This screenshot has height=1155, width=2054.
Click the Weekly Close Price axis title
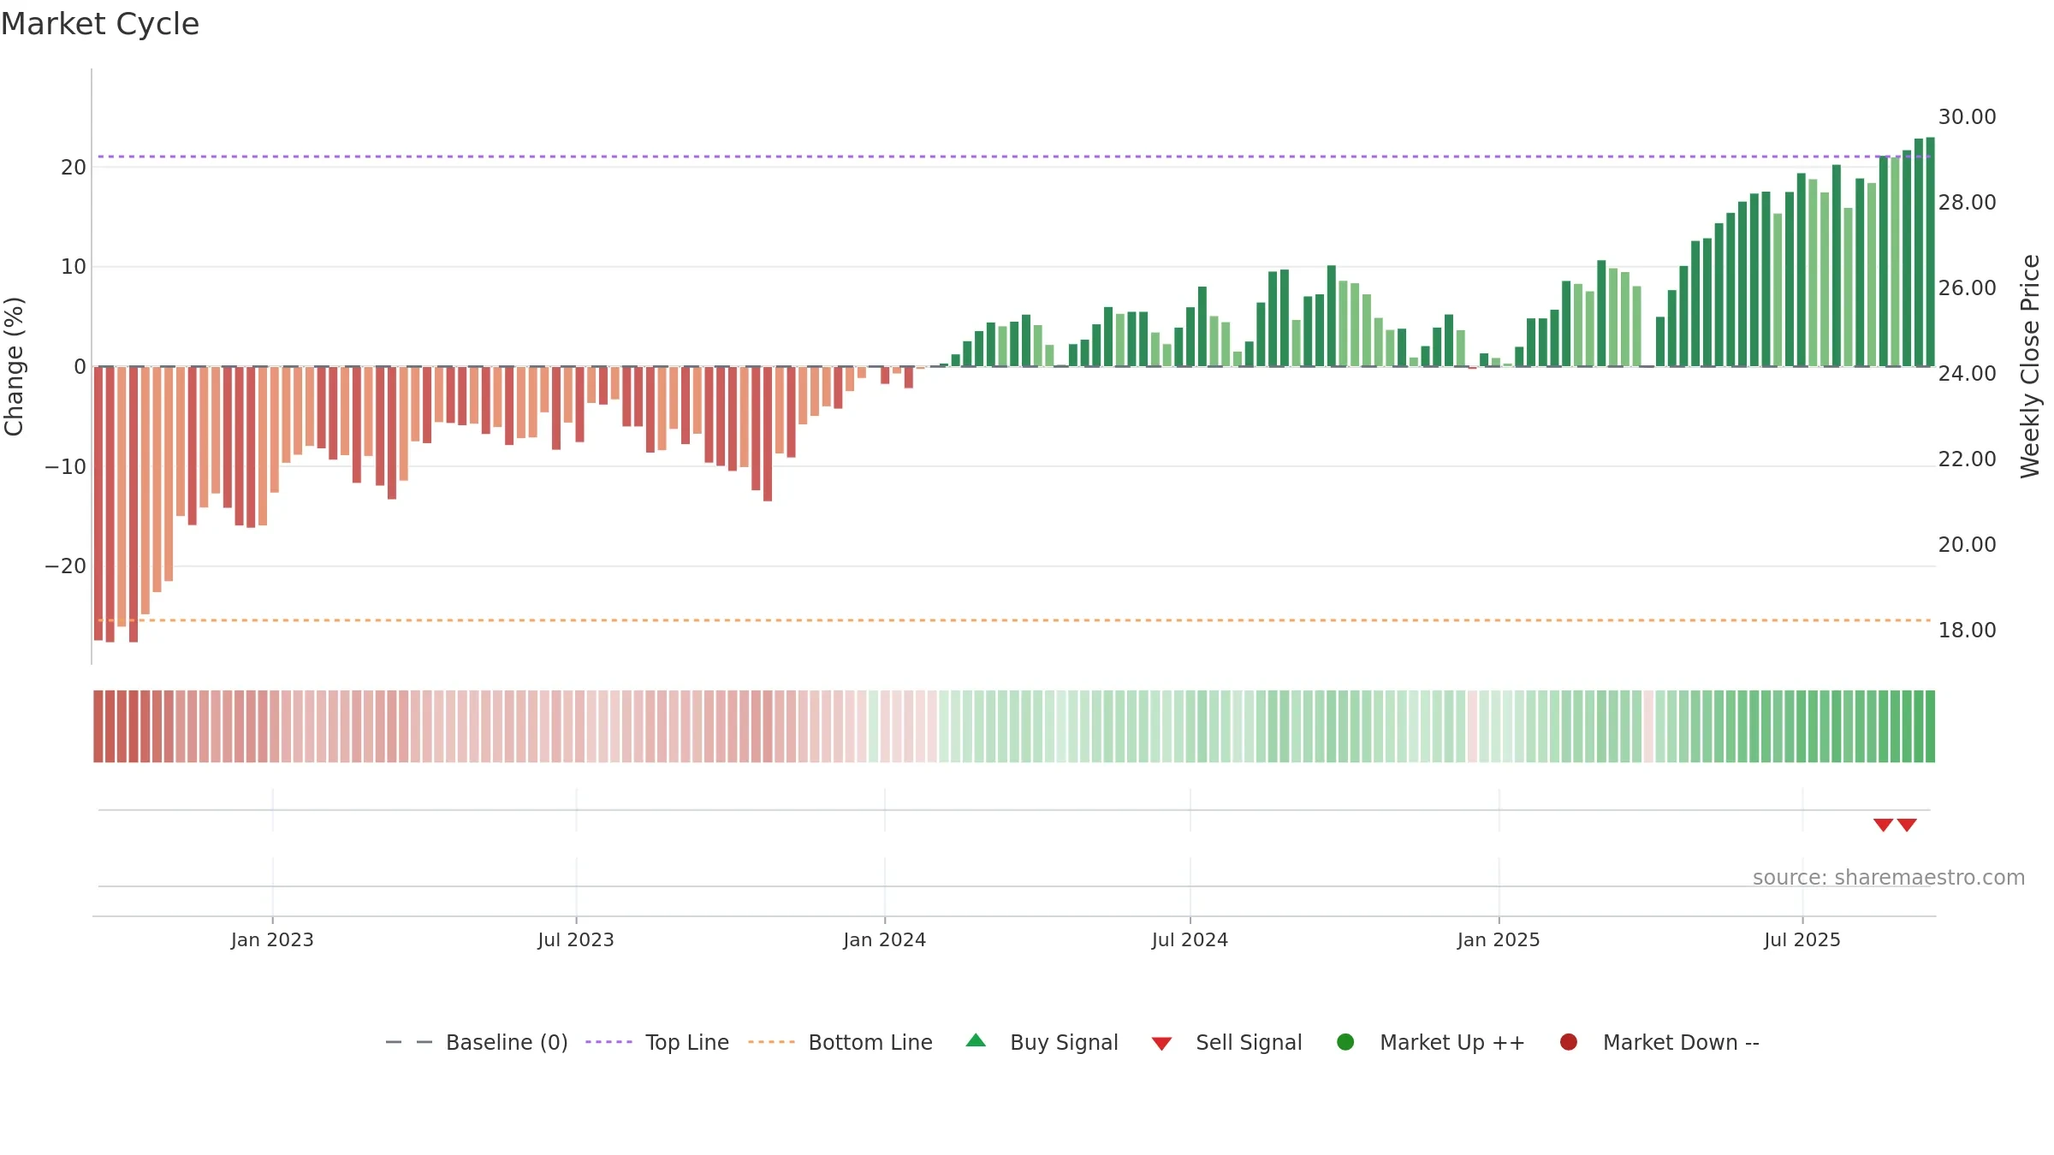click(x=2030, y=366)
